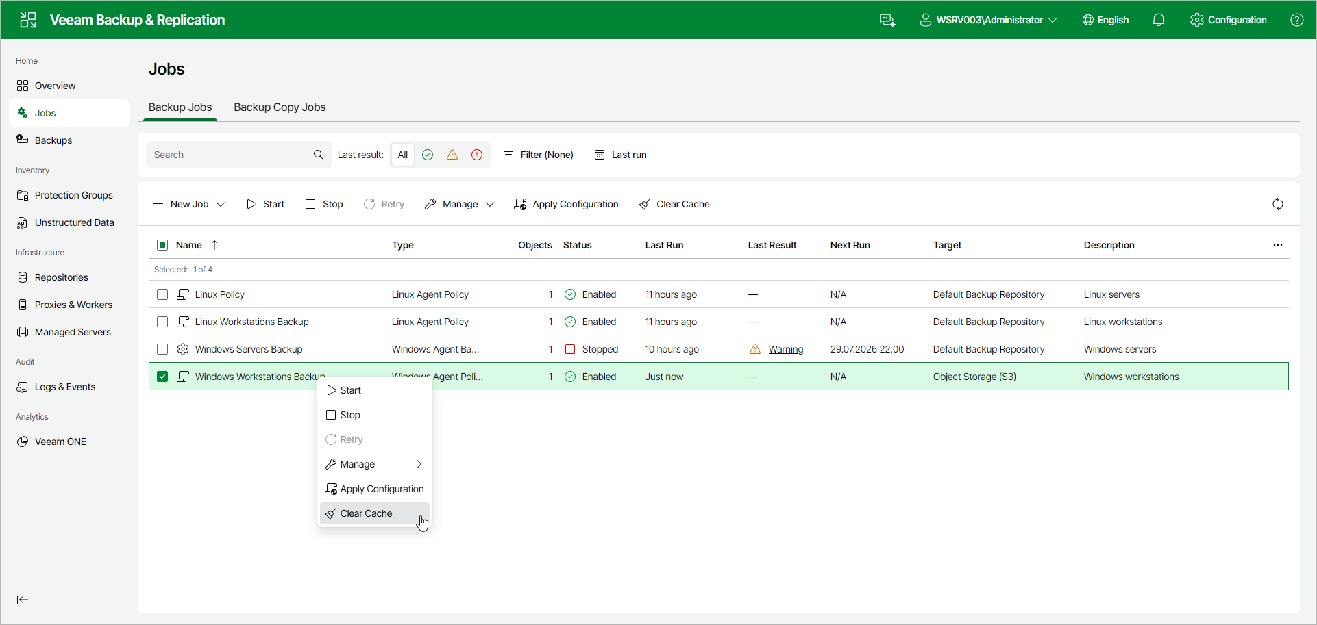Click the Last Run column header
Viewport: 1317px width, 625px height.
coord(664,245)
